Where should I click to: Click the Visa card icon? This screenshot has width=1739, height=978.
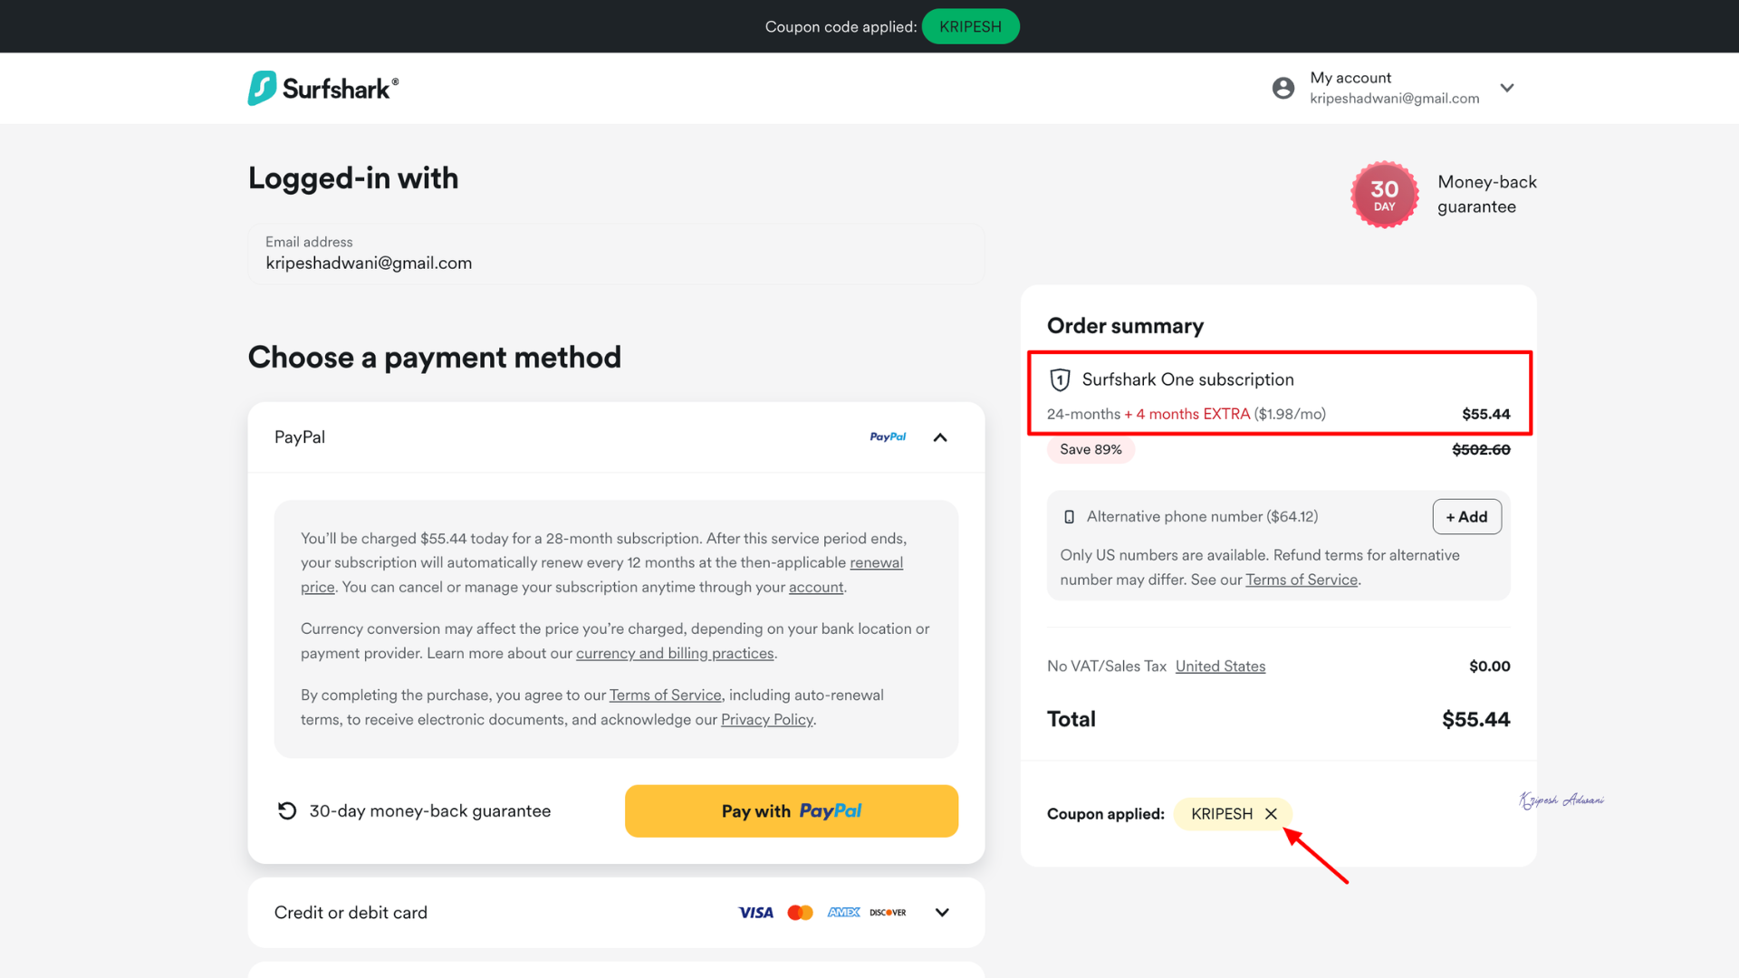point(755,913)
